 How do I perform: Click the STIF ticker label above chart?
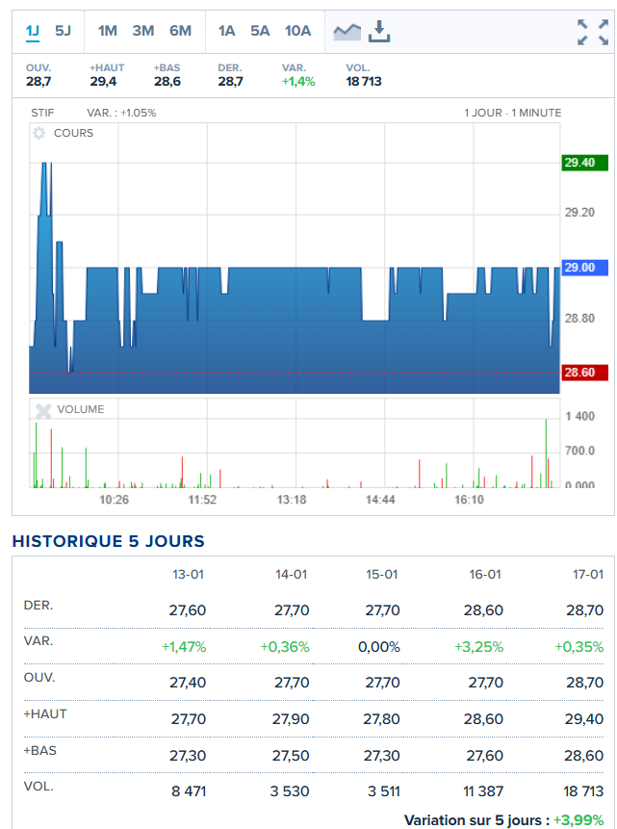[x=42, y=113]
